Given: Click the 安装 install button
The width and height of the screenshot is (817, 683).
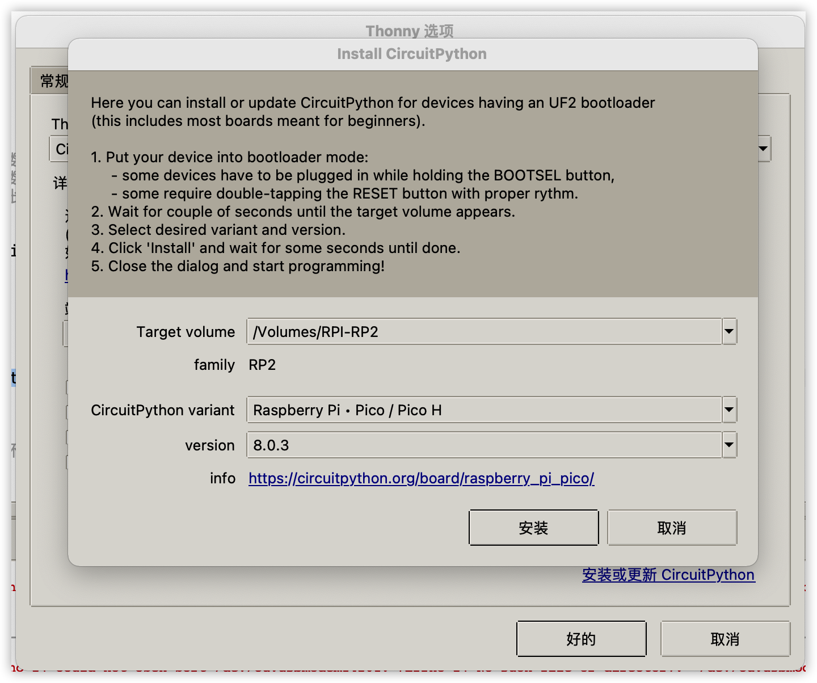Looking at the screenshot, I should pyautogui.click(x=533, y=528).
